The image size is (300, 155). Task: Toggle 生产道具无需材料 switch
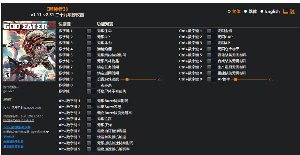[x=211, y=67]
